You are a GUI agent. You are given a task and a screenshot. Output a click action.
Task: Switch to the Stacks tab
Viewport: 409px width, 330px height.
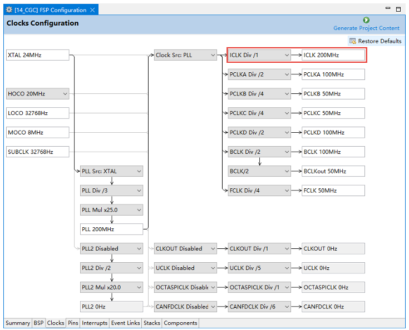coord(152,323)
